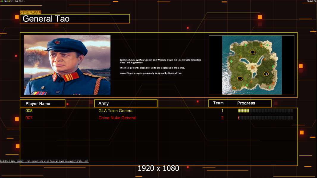Screen dimensions: 317x178
Task: Click the Player Name column header
Action: pos(43,104)
